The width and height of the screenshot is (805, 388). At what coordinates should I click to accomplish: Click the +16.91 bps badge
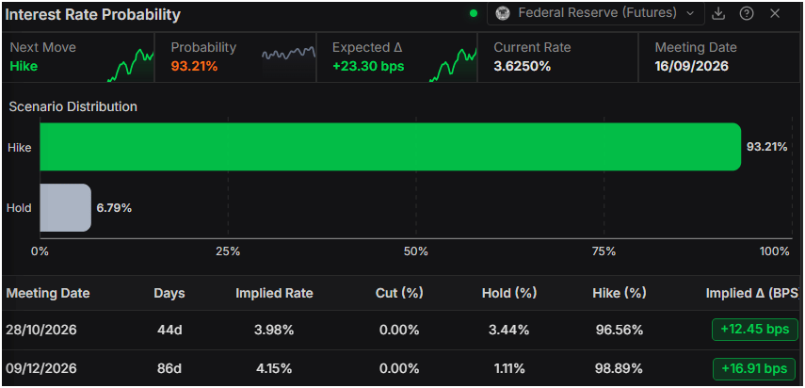click(x=754, y=368)
